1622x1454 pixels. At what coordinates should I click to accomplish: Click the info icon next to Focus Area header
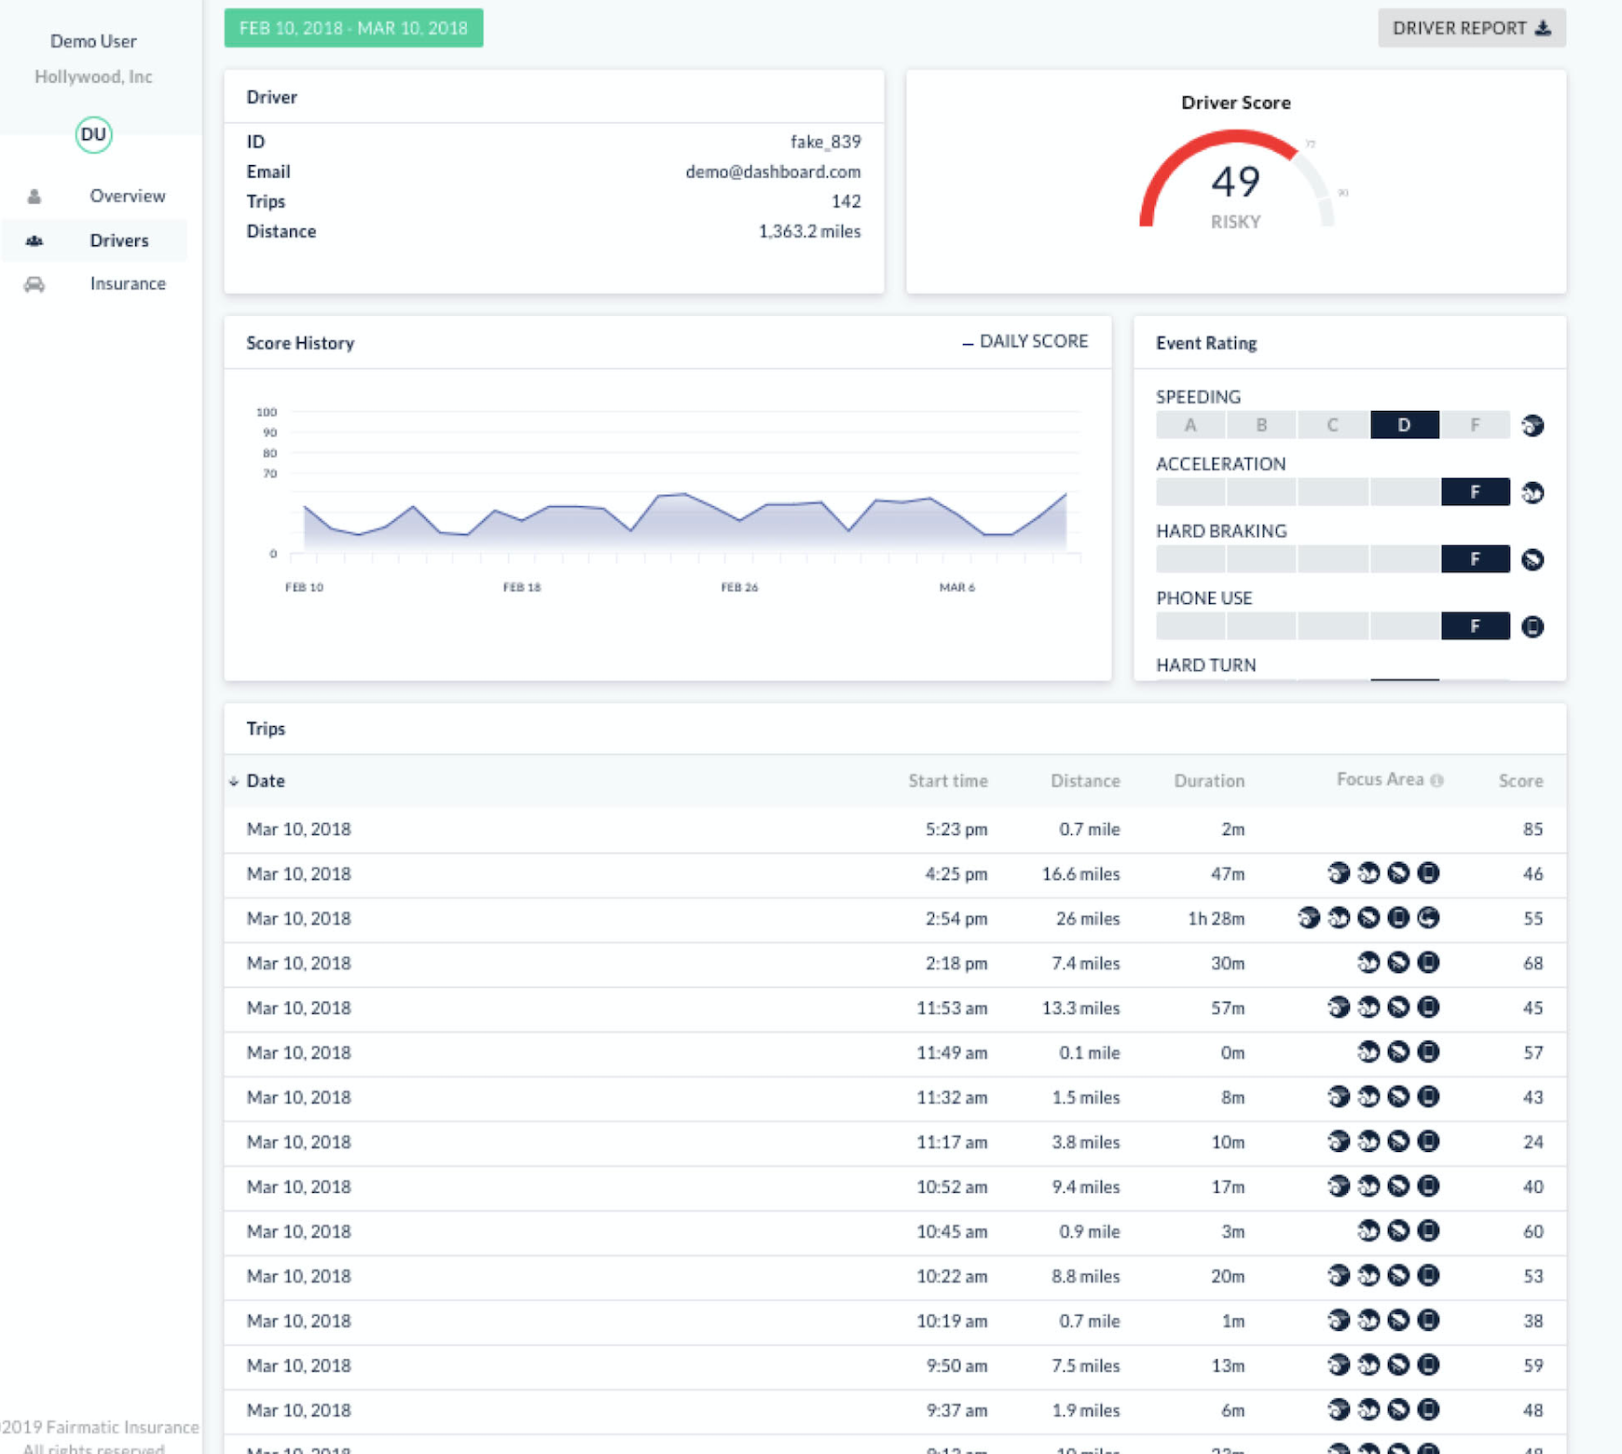tap(1436, 779)
